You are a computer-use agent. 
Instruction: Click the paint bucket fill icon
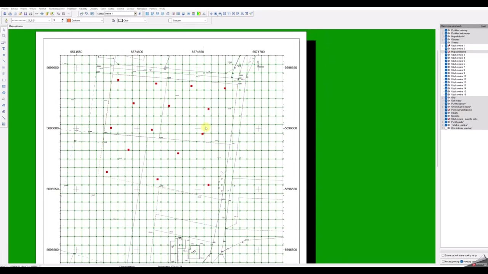click(113, 21)
